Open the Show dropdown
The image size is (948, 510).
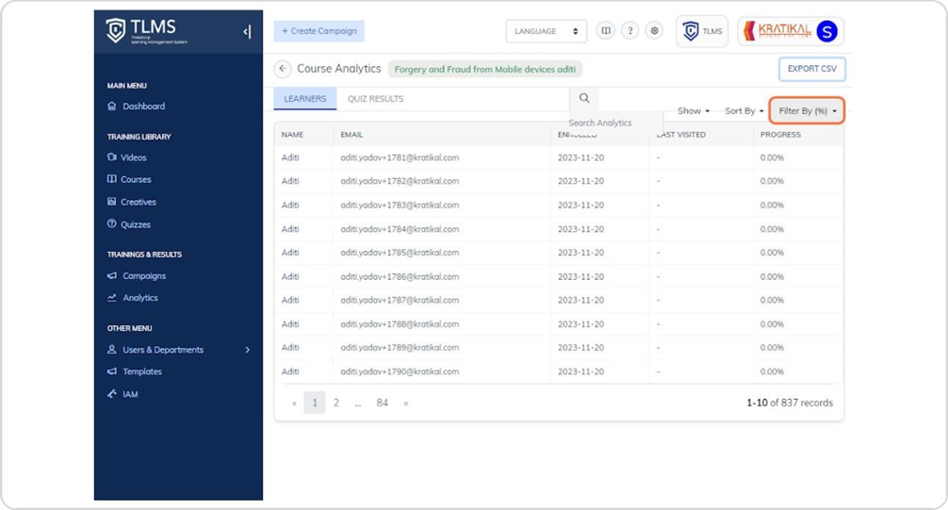[x=694, y=110]
